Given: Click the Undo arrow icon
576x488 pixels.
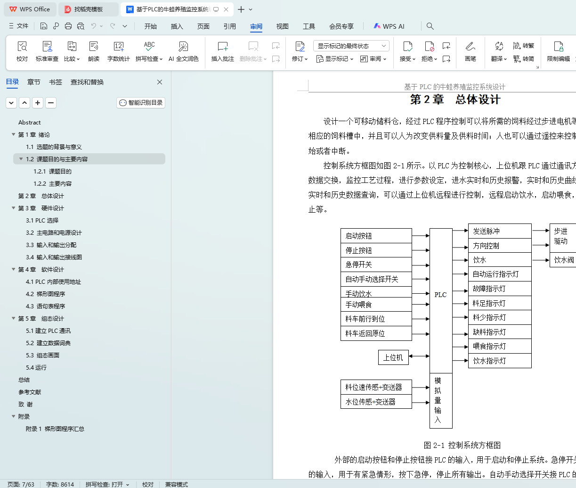Looking at the screenshot, I should point(94,26).
